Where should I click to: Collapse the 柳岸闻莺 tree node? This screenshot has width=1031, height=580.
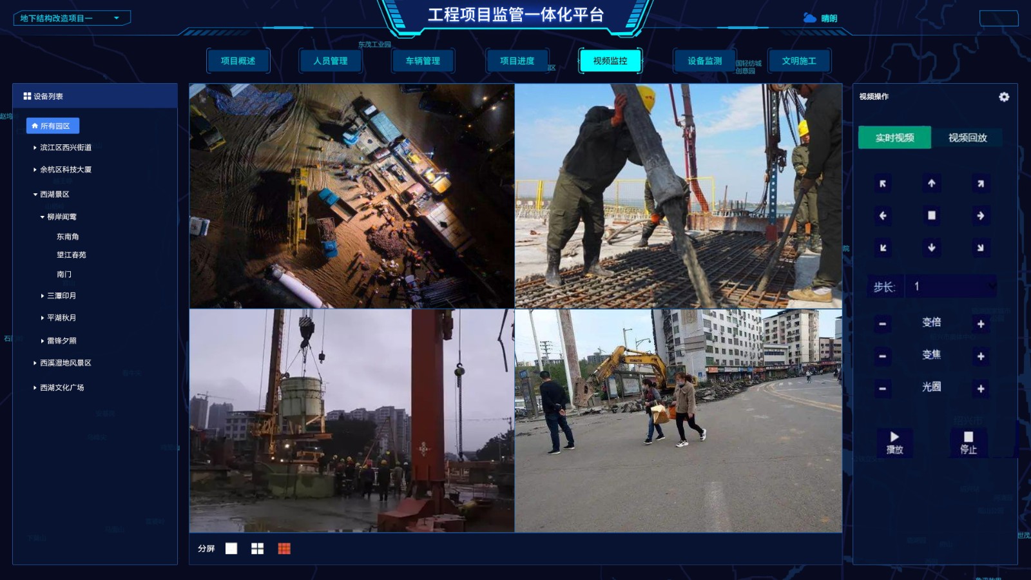43,217
